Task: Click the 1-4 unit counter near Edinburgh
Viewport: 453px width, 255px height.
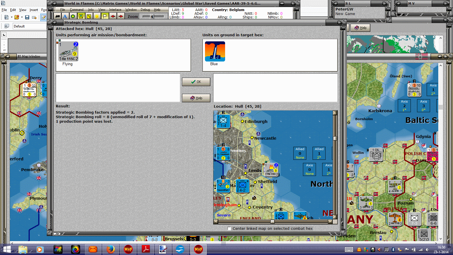Action: click(x=223, y=121)
